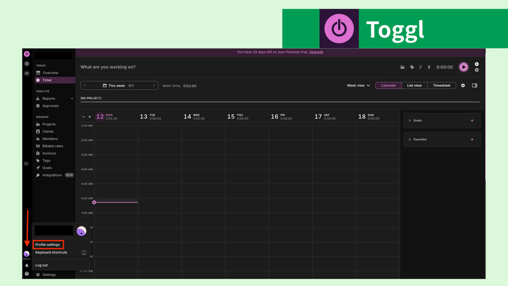Toggle the right side panel icon

(x=475, y=85)
